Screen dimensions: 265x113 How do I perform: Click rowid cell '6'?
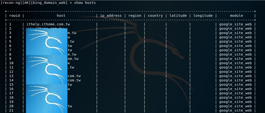[x=10, y=46]
